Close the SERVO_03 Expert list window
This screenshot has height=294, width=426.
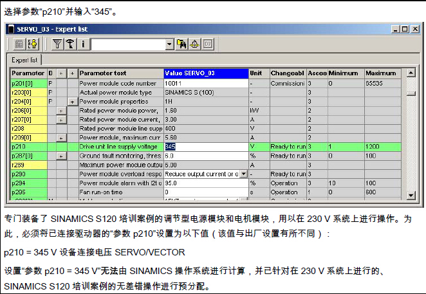[x=415, y=29]
